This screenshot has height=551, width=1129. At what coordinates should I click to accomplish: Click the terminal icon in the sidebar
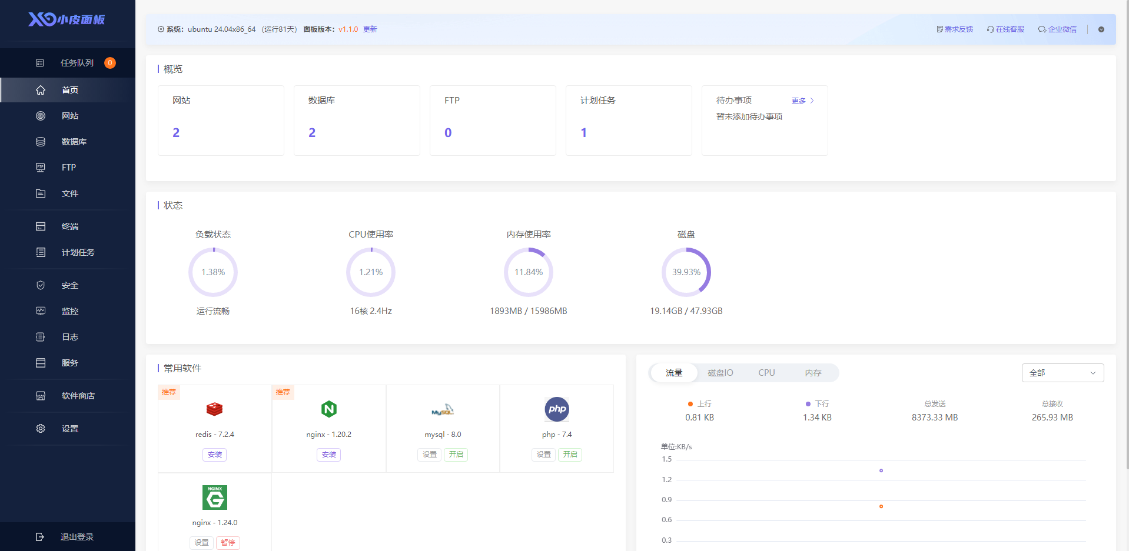tap(41, 226)
